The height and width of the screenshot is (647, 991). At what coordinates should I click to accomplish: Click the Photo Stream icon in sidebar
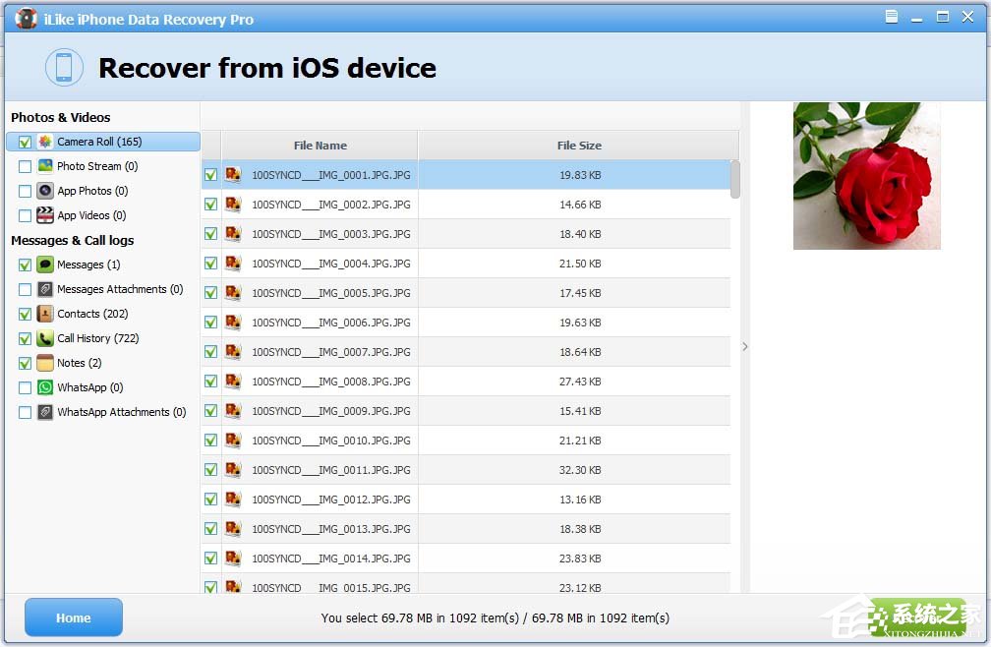pyautogui.click(x=46, y=166)
